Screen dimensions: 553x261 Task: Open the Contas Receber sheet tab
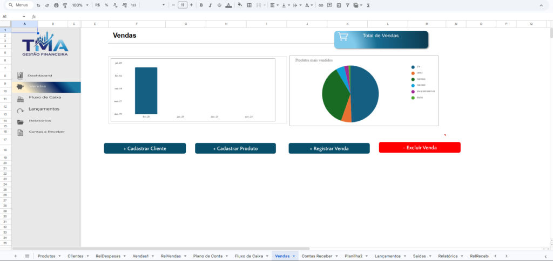pyautogui.click(x=317, y=256)
